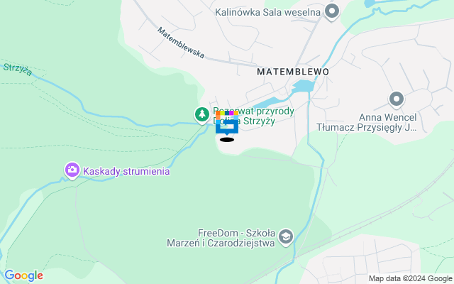Select the FreeDom school graduation cap icon

(286, 237)
